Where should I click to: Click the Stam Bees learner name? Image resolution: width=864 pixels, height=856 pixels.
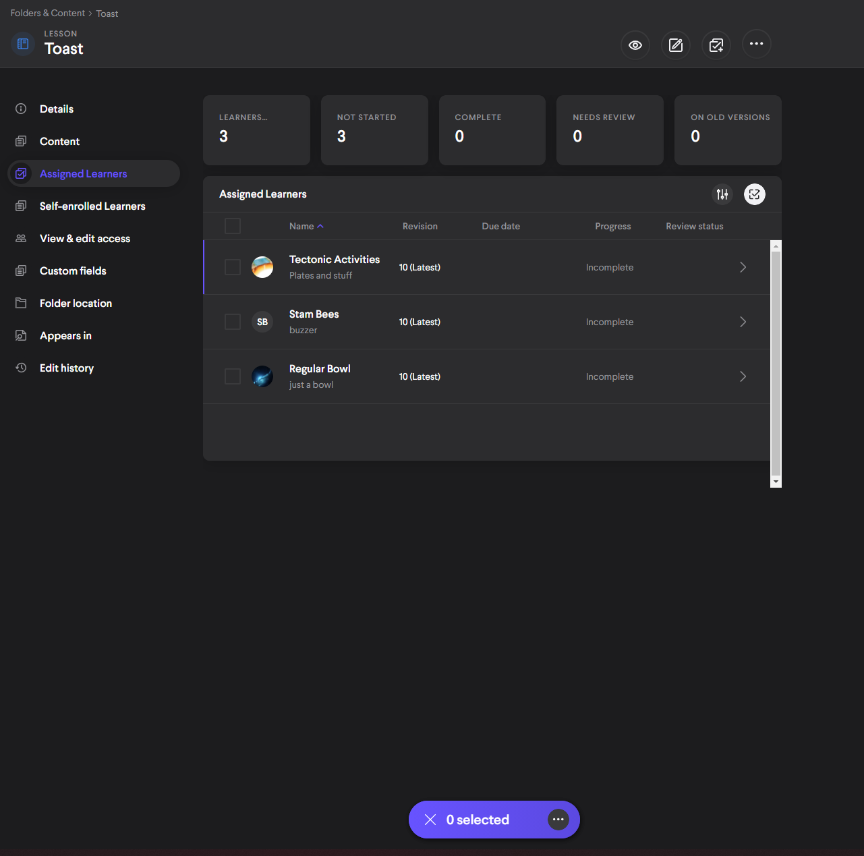(x=314, y=314)
